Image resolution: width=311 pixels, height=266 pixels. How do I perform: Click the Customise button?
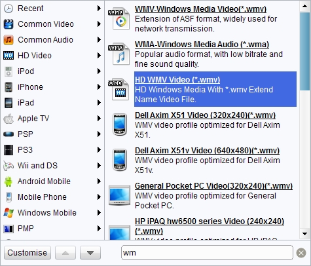click(x=27, y=253)
